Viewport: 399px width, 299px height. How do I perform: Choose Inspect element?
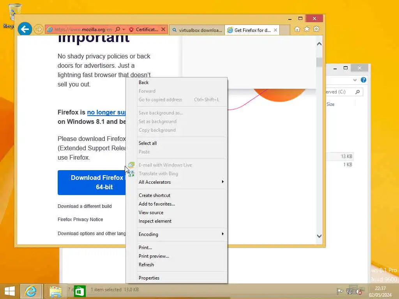(182, 221)
